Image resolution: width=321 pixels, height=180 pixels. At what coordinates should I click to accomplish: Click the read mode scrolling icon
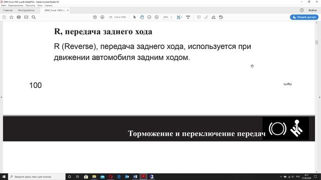[188, 17]
